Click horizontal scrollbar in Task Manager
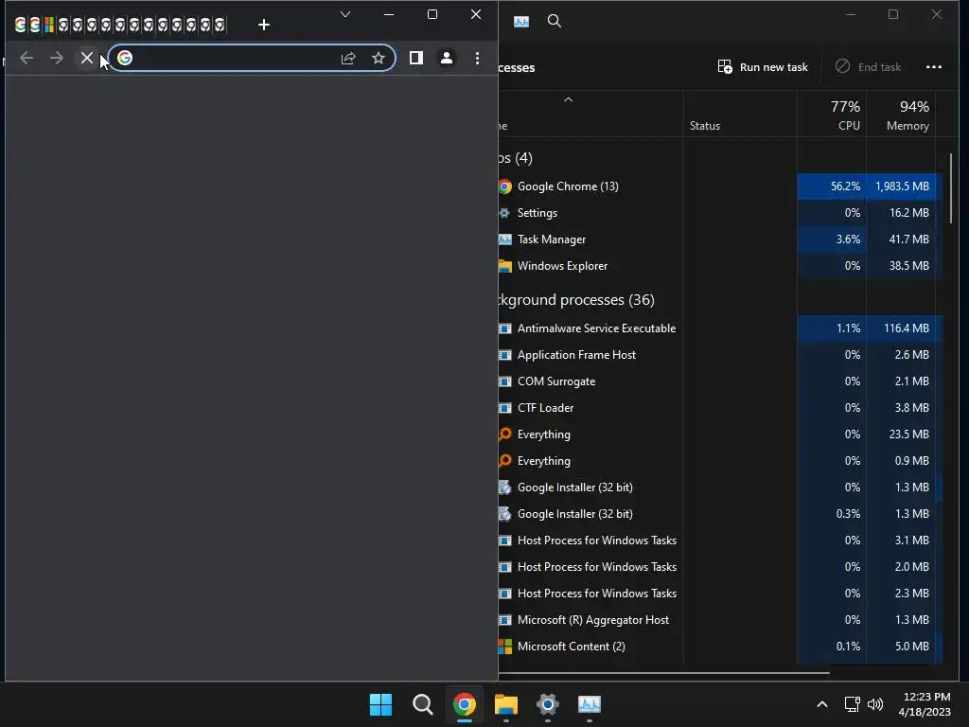Viewport: 969px width, 727px height. click(x=664, y=672)
